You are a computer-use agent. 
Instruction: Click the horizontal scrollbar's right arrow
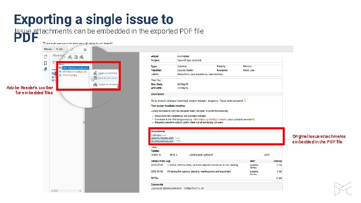(x=80, y=190)
